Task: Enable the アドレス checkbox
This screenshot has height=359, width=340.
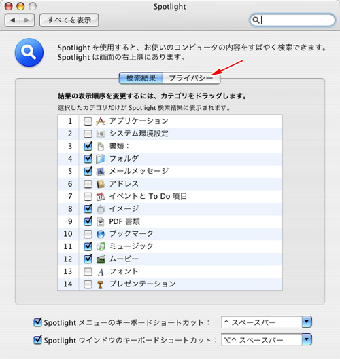Action: [88, 184]
